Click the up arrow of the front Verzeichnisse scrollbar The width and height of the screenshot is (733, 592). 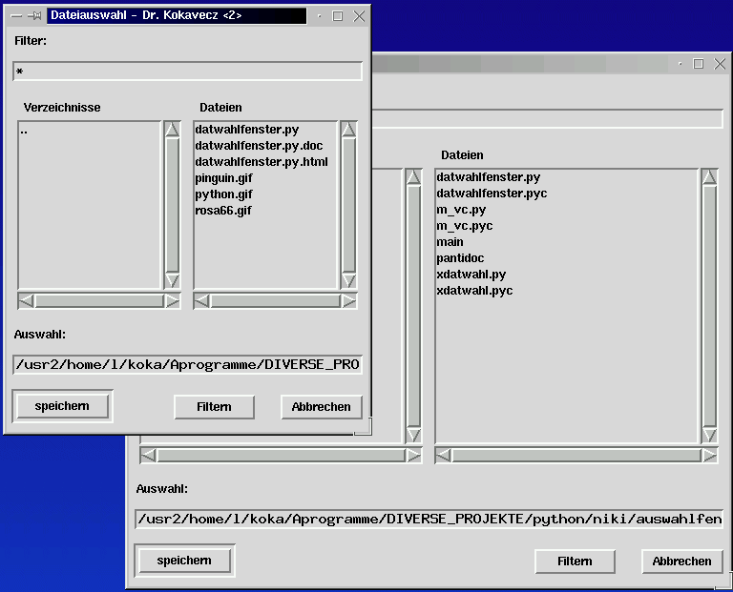coord(172,130)
